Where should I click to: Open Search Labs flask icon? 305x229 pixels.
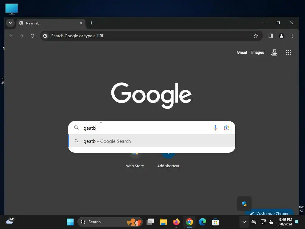pos(274,52)
